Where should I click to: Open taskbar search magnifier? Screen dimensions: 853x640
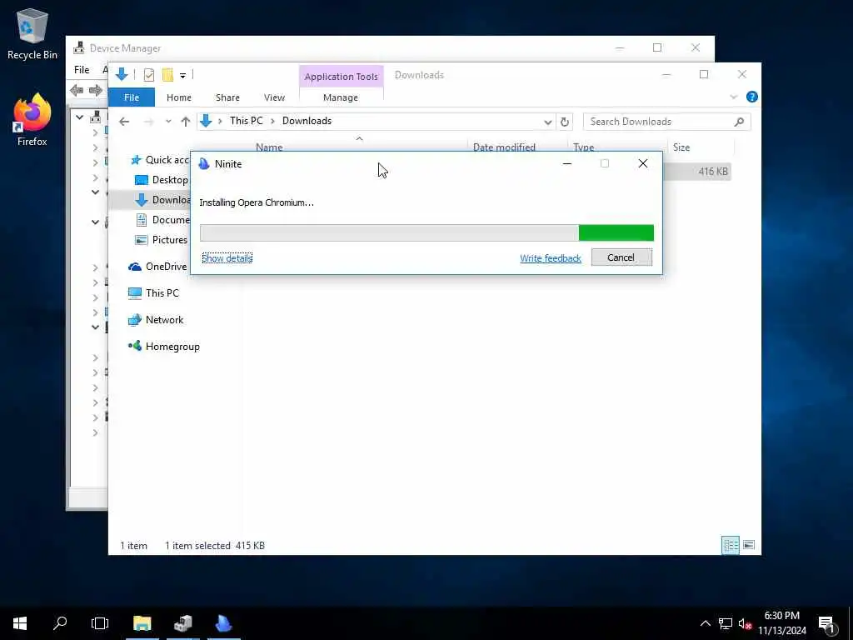60,623
